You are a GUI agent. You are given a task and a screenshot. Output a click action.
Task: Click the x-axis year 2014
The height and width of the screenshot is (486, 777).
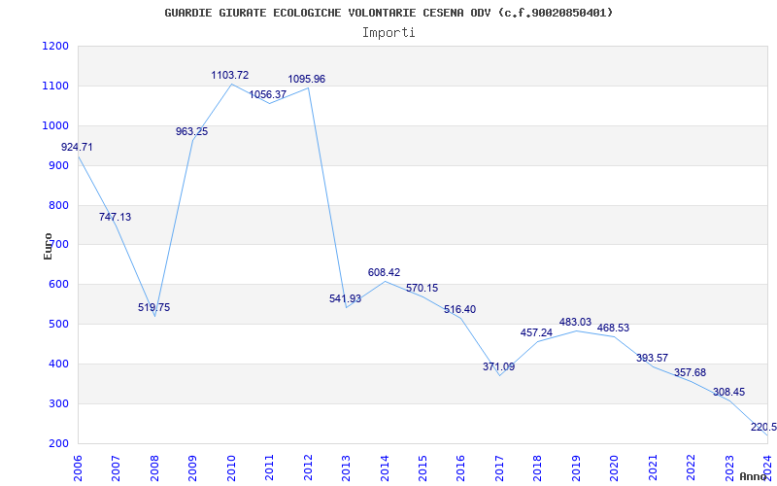point(384,469)
